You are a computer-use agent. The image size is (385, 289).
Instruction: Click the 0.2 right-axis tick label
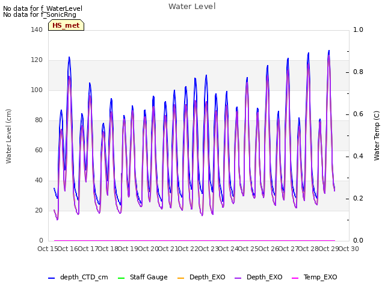[x=358, y=198]
